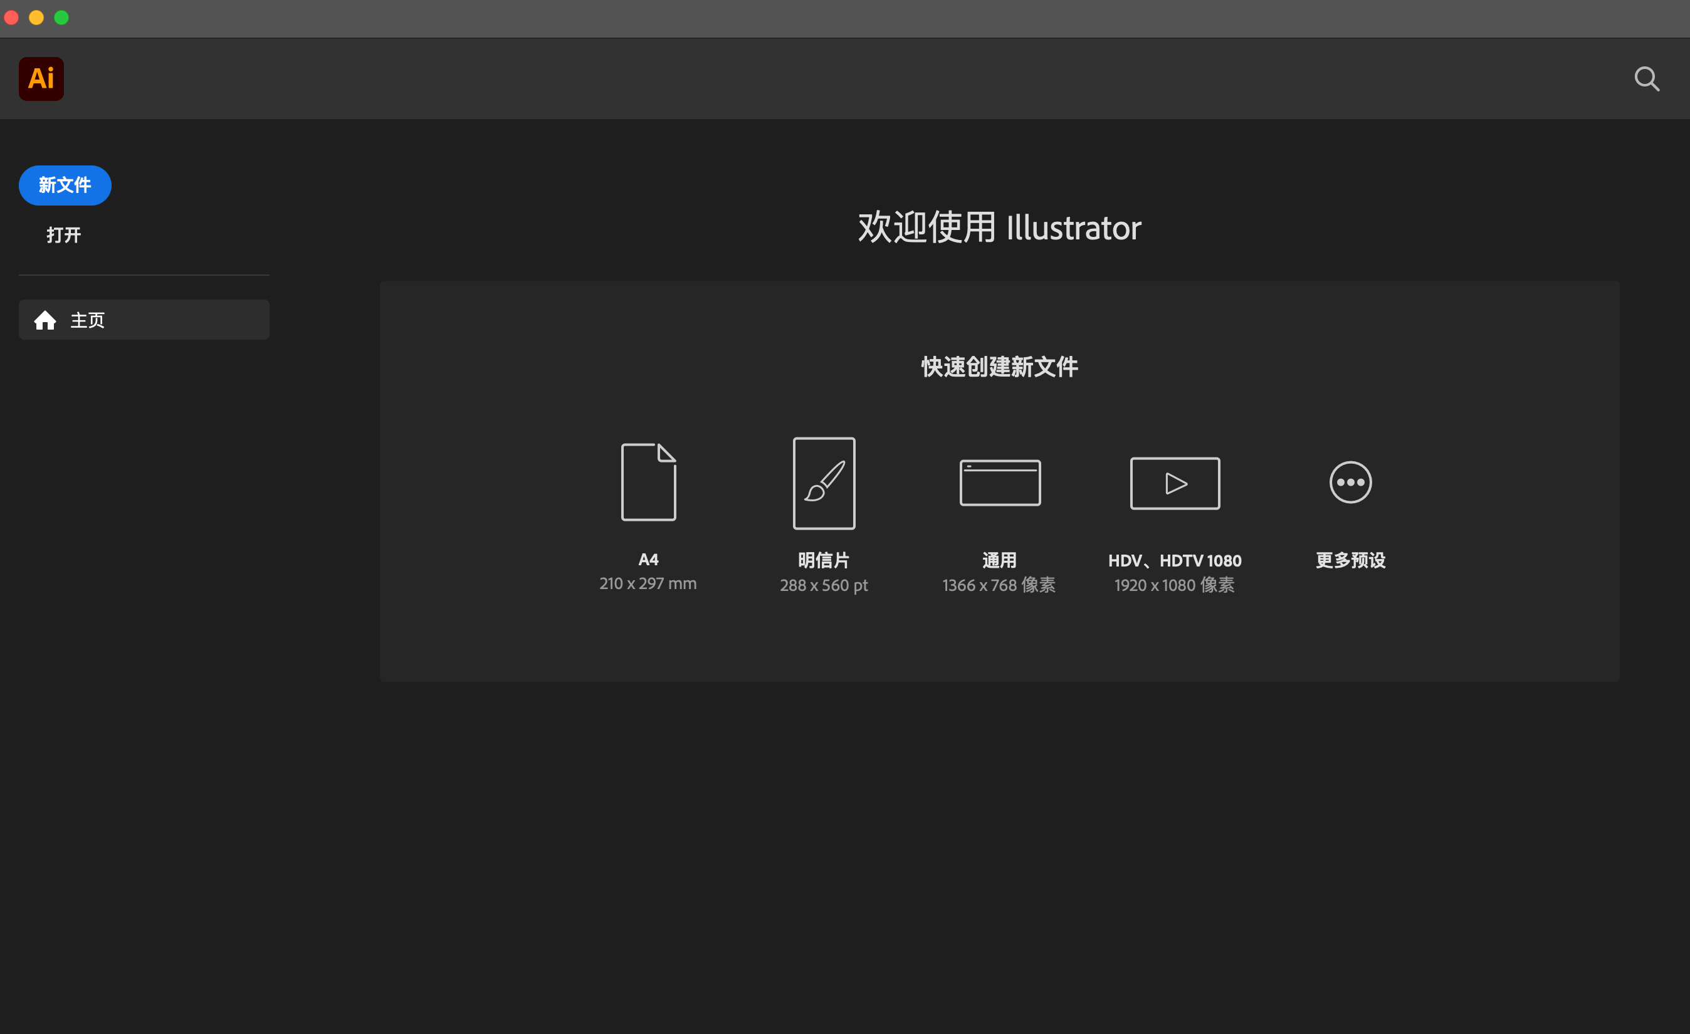Click the 通用 label text
Viewport: 1690px width, 1034px height.
pos(999,560)
